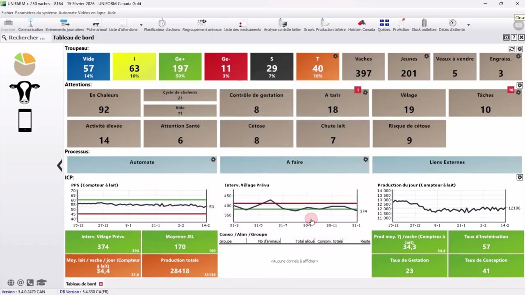The height and width of the screenshot is (295, 525).
Task: Open Stock paillettes in the toolbar
Action: coord(424,25)
